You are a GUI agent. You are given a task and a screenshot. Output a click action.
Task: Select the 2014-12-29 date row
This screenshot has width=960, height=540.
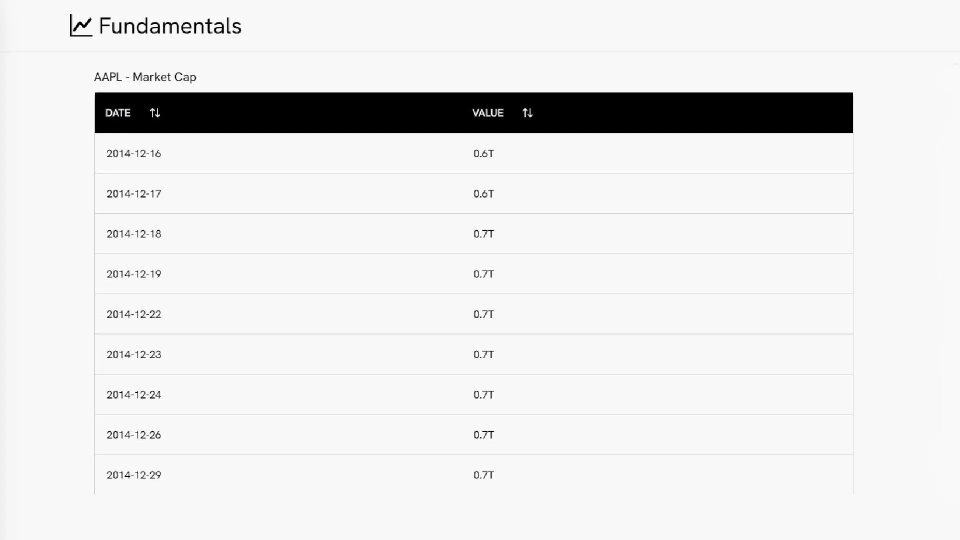click(x=133, y=475)
